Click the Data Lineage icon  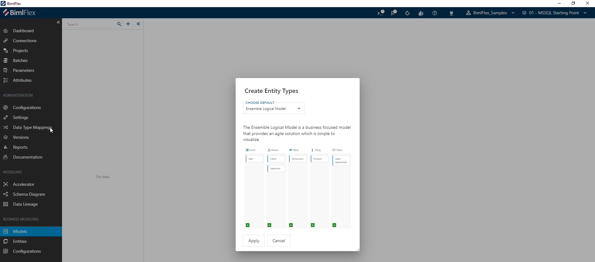(x=6, y=204)
